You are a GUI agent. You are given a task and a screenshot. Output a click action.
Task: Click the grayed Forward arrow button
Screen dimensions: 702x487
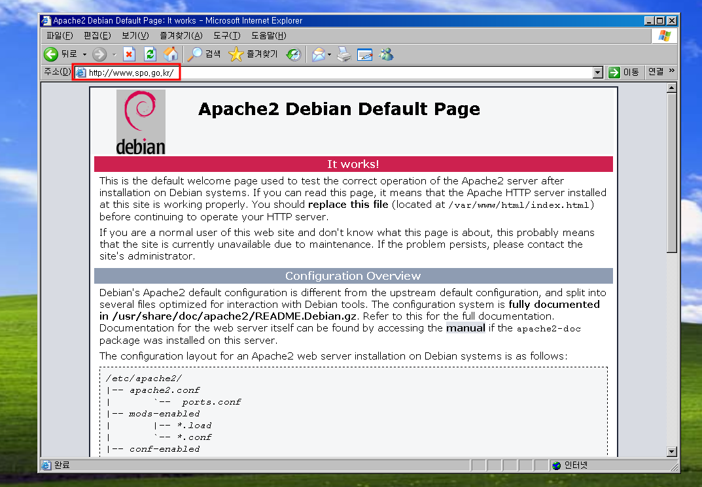(99, 54)
